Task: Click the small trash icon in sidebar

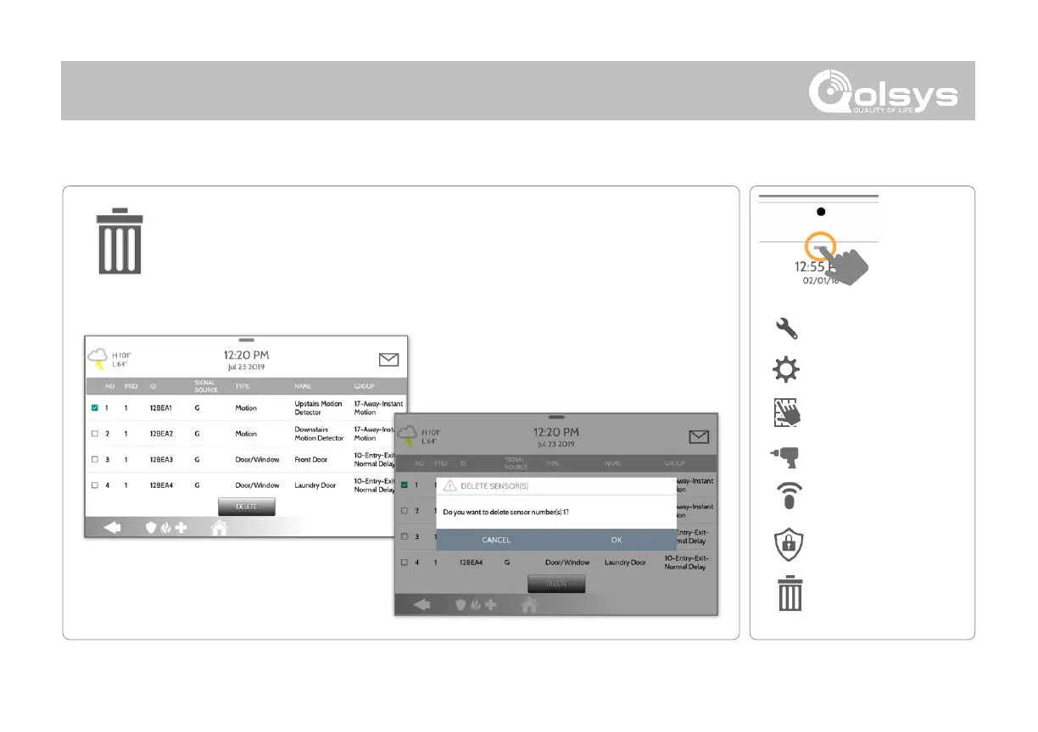Action: coord(789,593)
